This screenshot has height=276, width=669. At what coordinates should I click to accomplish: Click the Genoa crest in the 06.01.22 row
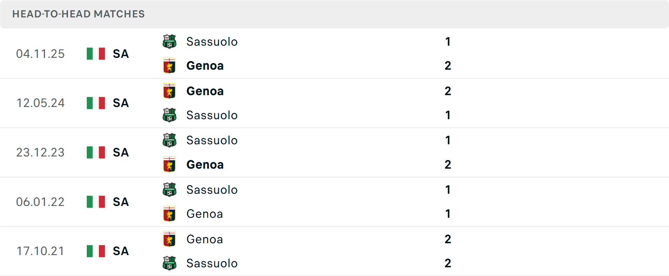click(170, 214)
